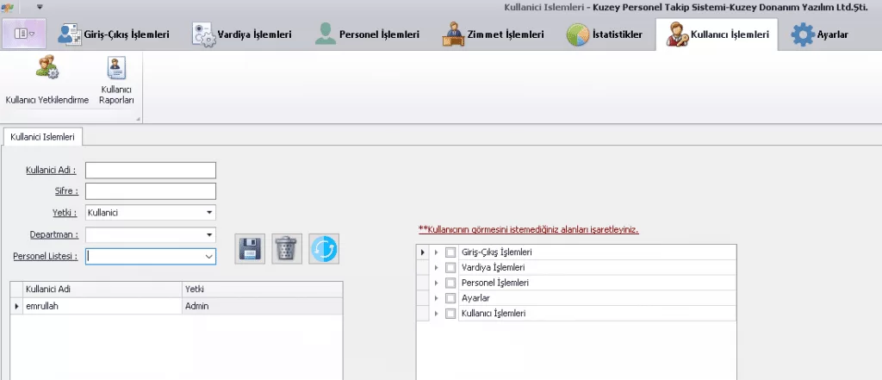Open the Departman dropdown list
Screen dimensions: 882x380
tap(209, 234)
